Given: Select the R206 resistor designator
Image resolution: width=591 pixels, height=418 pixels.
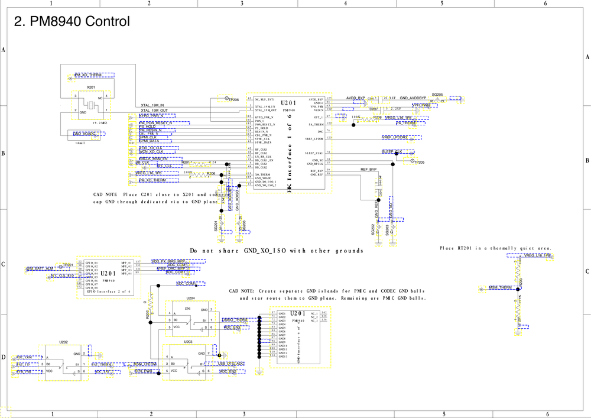Looking at the screenshot, I should click(211, 174).
